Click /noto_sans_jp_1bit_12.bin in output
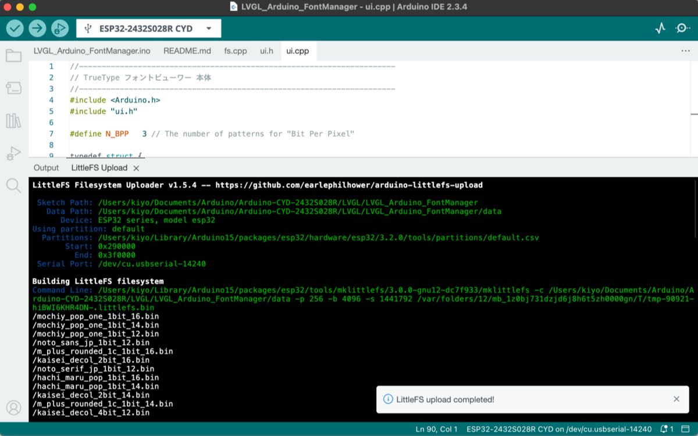The image size is (698, 436). pyautogui.click(x=91, y=342)
